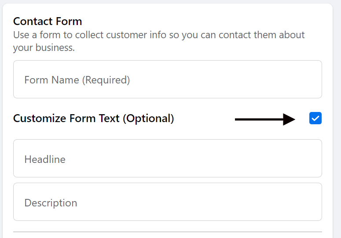The image size is (341, 238).
Task: Click the horizontal divider below Description
Action: (167, 232)
